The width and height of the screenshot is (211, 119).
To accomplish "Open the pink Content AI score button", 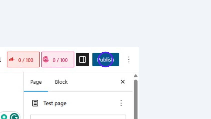I will tap(58, 60).
